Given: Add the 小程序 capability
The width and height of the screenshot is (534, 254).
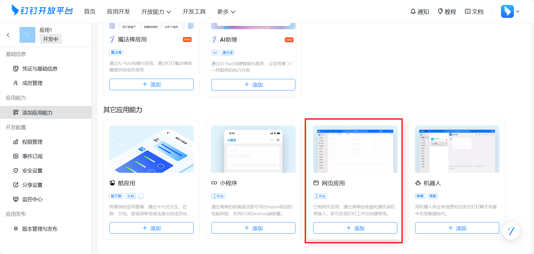Looking at the screenshot, I should pos(253,228).
